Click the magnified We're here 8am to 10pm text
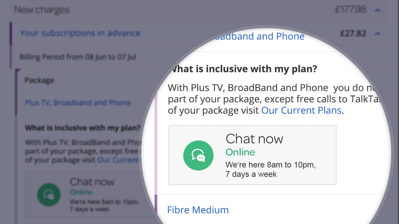399x224 pixels. 271,165
